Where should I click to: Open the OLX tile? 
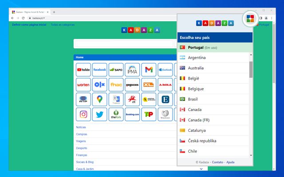coord(99,85)
